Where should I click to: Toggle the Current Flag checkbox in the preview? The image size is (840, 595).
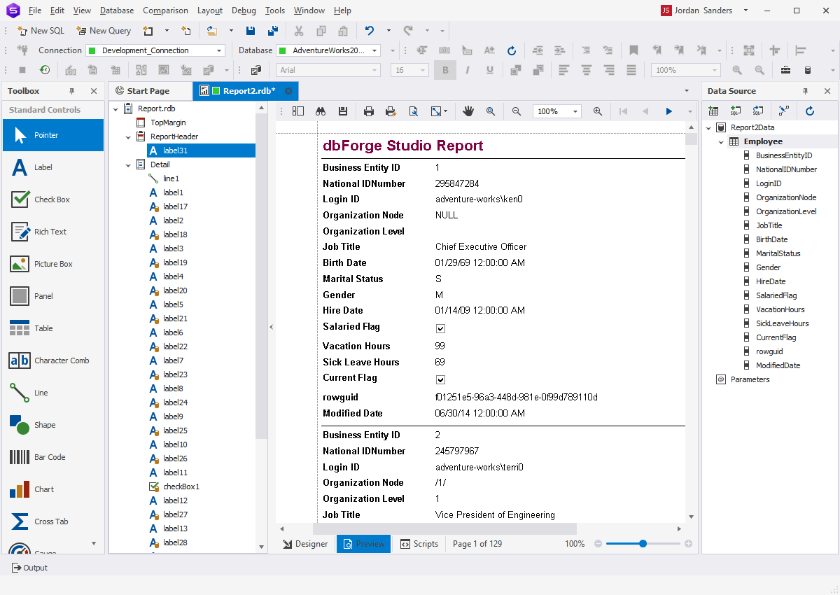coord(440,379)
